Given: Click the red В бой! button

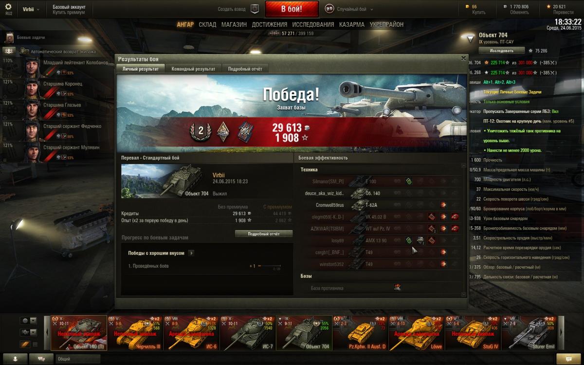Looking at the screenshot, I should point(292,9).
